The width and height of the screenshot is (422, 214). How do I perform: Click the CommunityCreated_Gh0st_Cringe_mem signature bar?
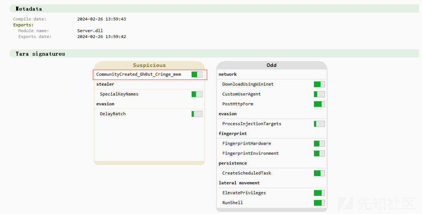[197, 75]
